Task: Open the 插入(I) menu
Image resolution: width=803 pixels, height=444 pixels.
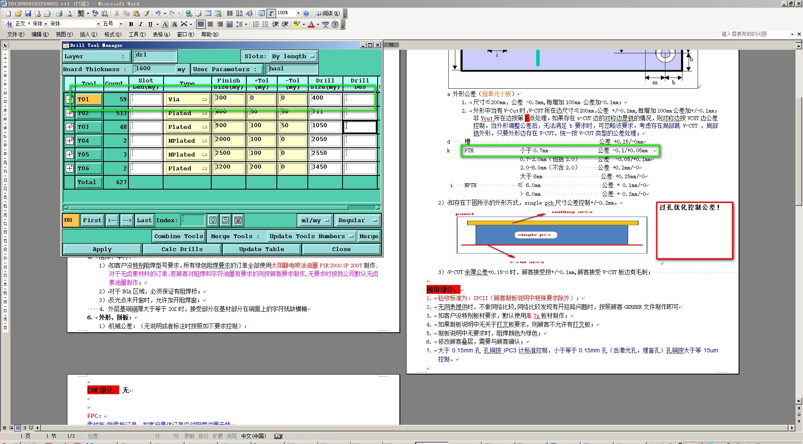Action: pyautogui.click(x=88, y=34)
